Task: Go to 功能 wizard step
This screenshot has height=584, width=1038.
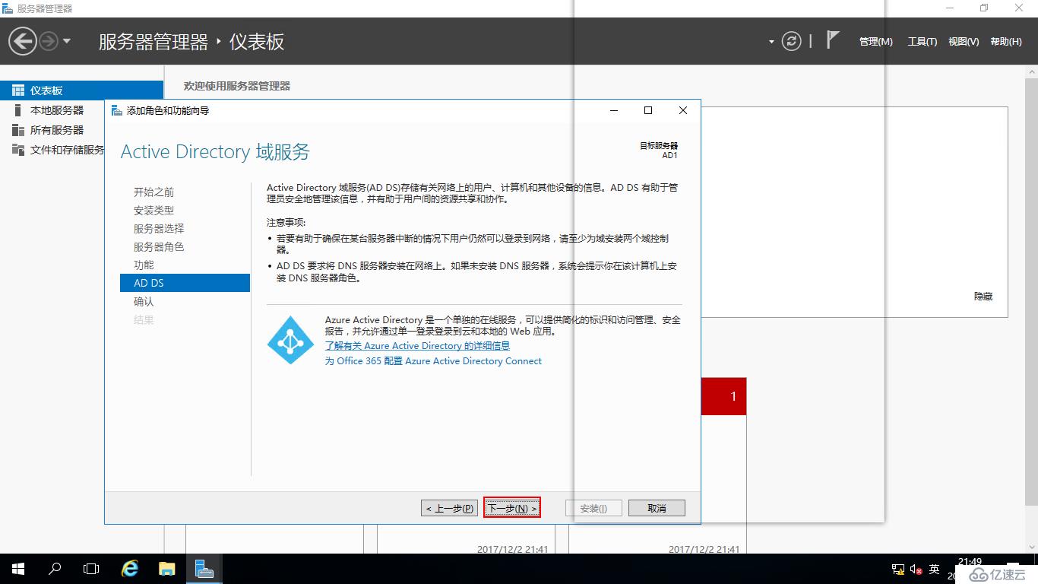Action: pyautogui.click(x=144, y=265)
